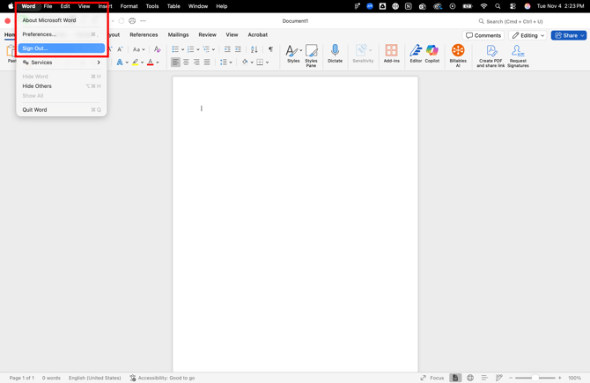This screenshot has width=590, height=383.
Task: Toggle Focus mode in status bar
Action: tap(431, 378)
